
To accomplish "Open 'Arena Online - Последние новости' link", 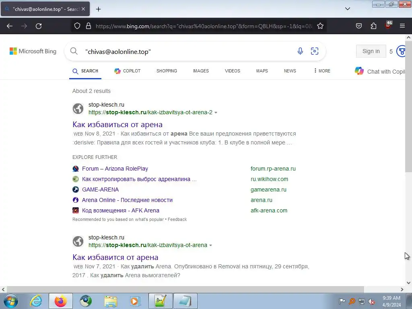I will [127, 200].
